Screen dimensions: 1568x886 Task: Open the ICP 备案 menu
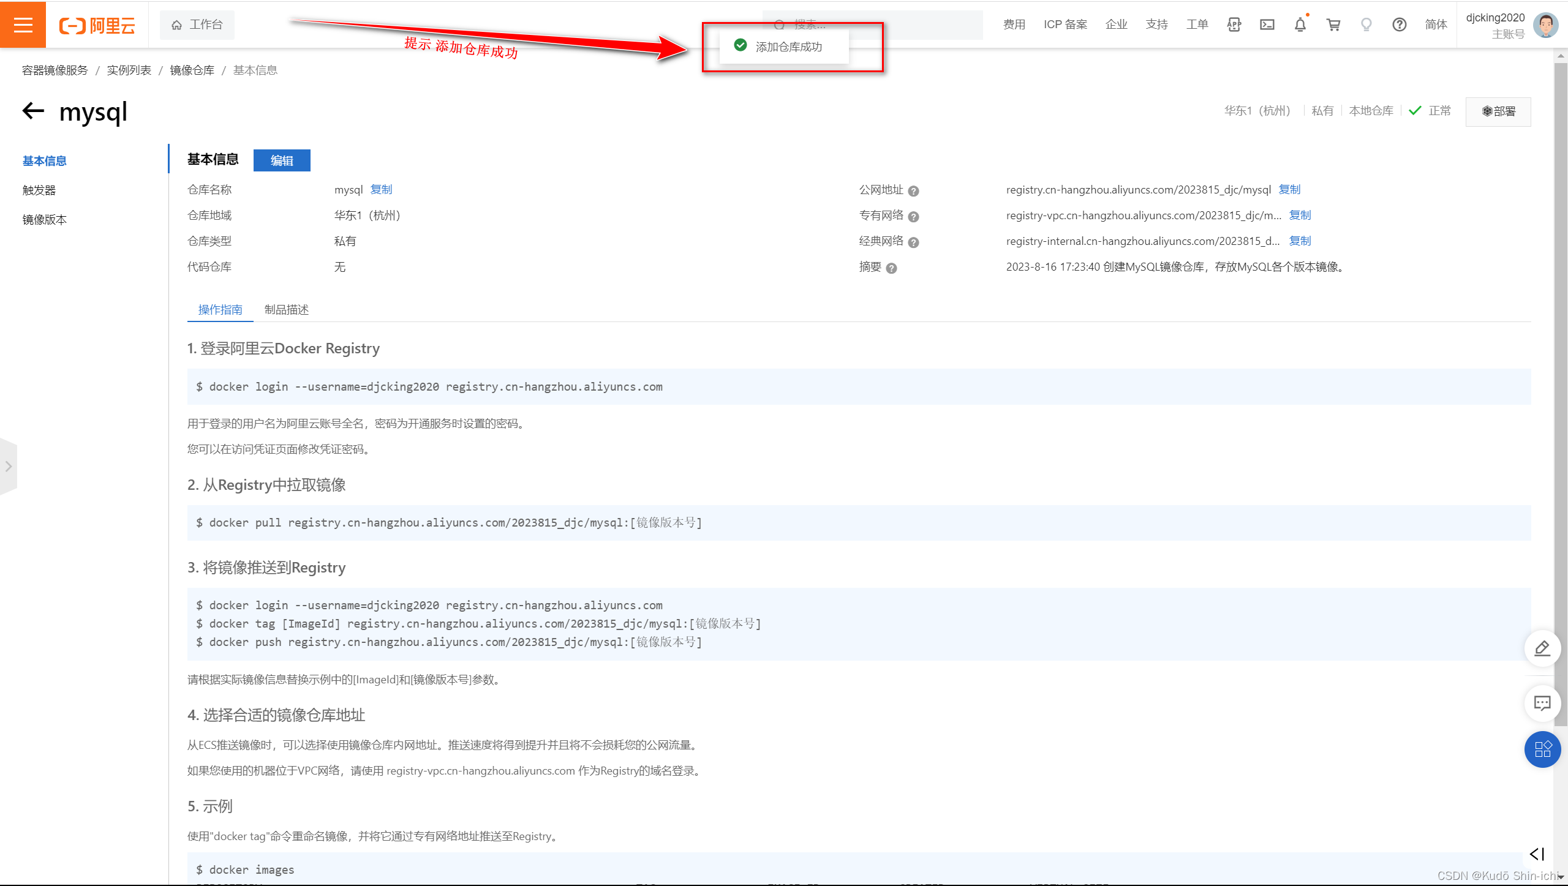pyautogui.click(x=1065, y=24)
